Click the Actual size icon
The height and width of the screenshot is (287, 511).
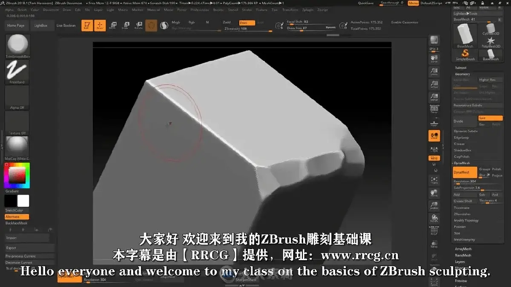pos(434,85)
